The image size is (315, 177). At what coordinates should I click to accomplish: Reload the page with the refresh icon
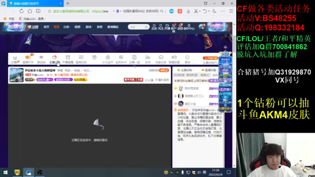(22, 11)
